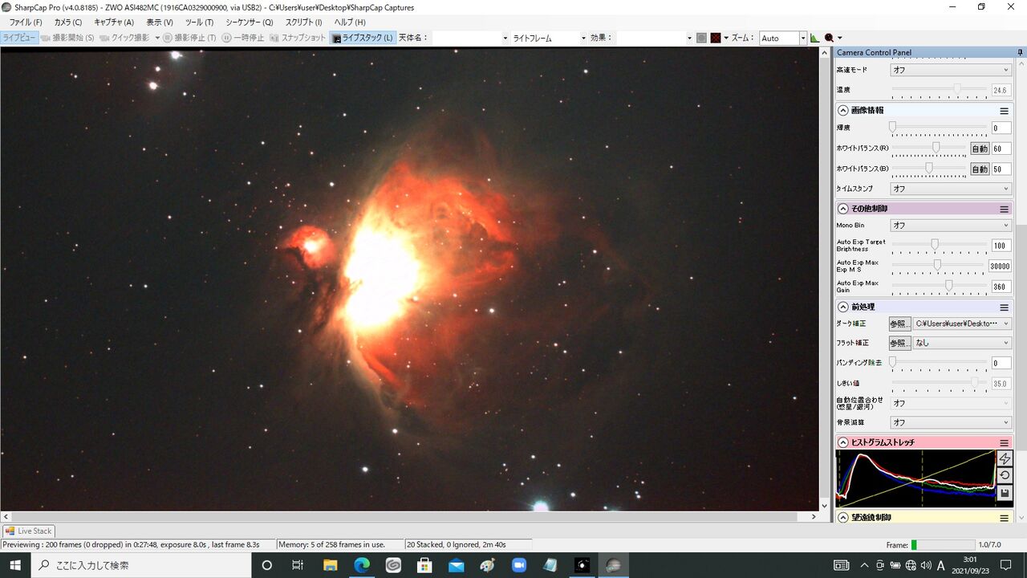Open the ツール (T) menu

pos(199,22)
